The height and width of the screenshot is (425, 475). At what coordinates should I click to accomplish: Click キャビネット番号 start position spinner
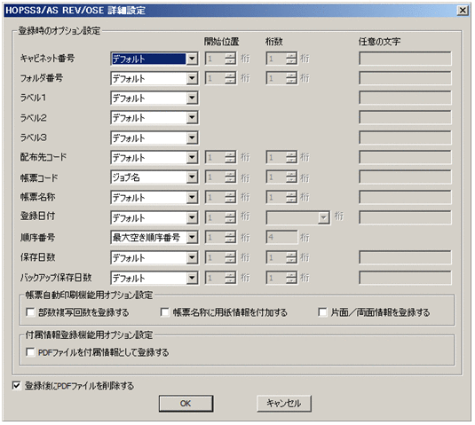[220, 59]
